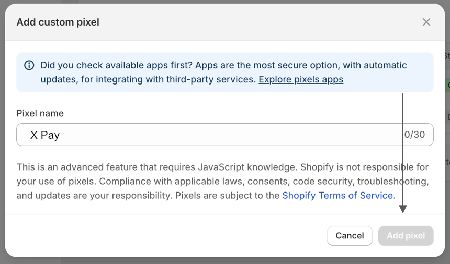450x264 pixels.
Task: Select the X Pay text in field
Action: pos(45,135)
